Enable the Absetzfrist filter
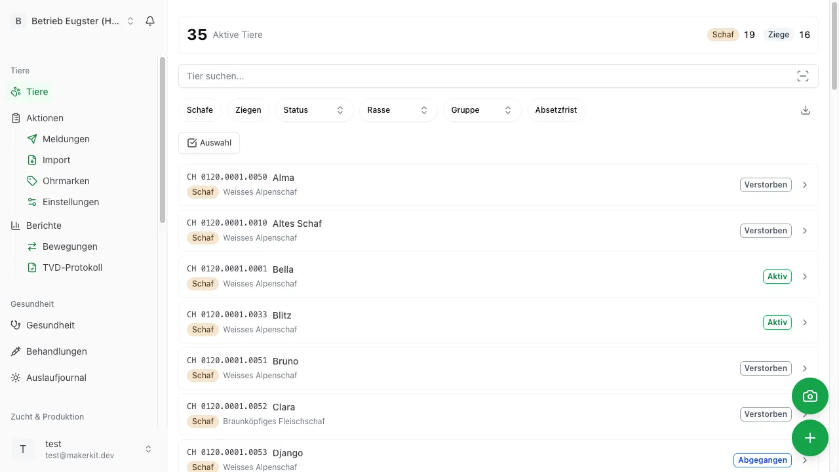This screenshot has height=472, width=839. tap(556, 110)
